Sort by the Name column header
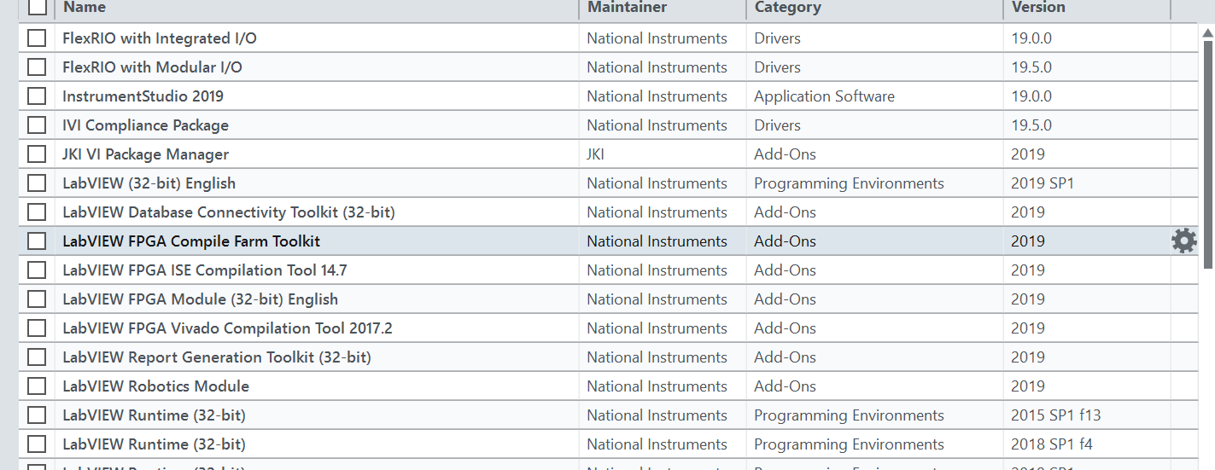Viewport: 1215px width, 470px height. pyautogui.click(x=84, y=7)
